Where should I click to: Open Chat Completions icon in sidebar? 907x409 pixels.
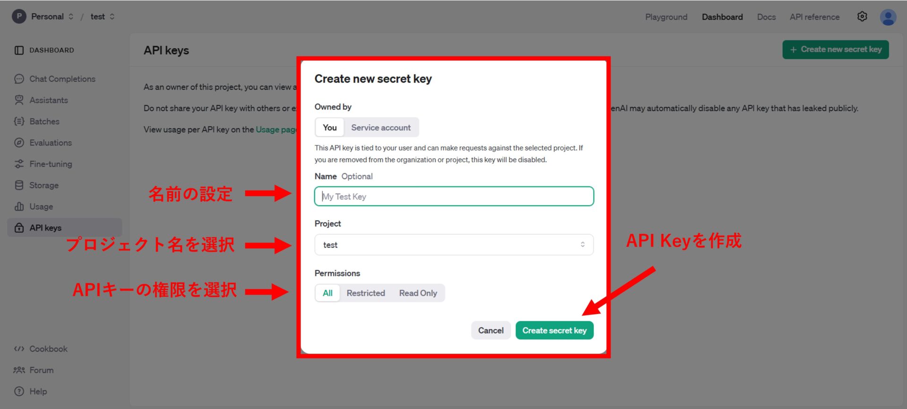pos(19,79)
